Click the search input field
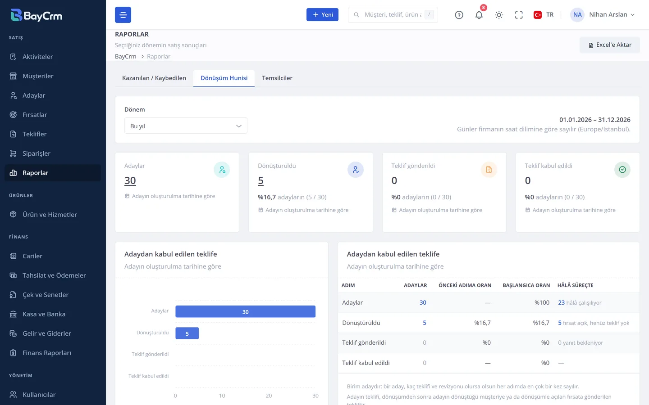 coord(393,15)
